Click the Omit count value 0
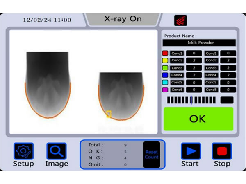Screen dimensions: 246x184 click(x=125, y=165)
